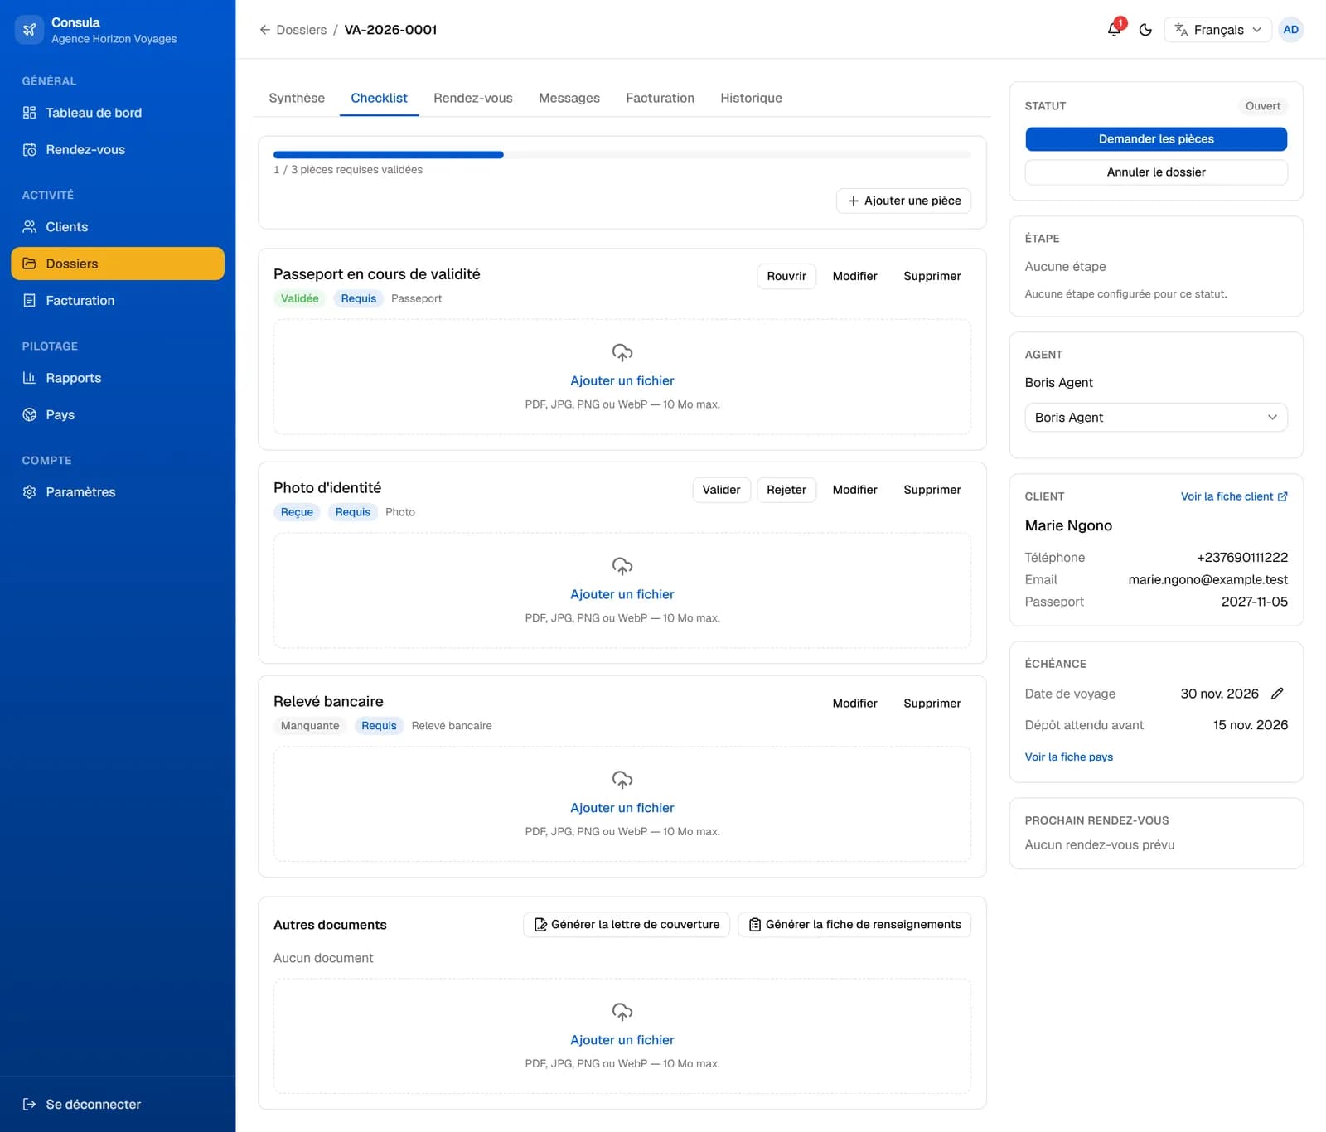Screen dimensions: 1326x1132
Task: Click the back arrow beside Dossiers breadcrumb
Action: (x=265, y=30)
